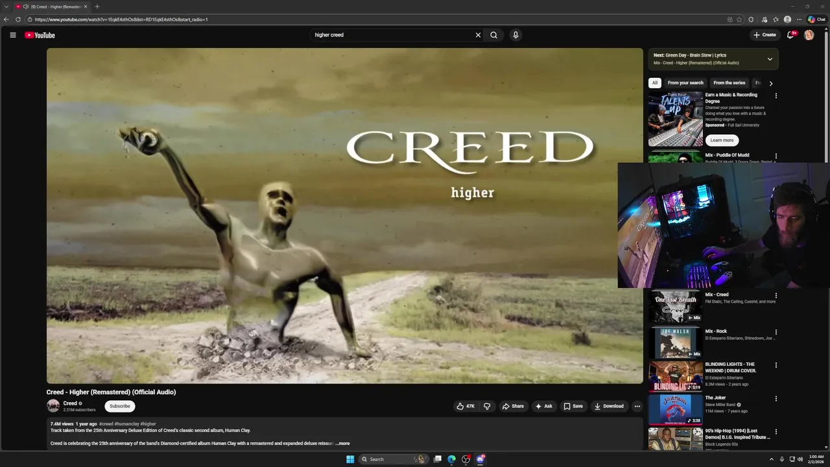Open more actions ellipsis beside Download

click(637, 406)
